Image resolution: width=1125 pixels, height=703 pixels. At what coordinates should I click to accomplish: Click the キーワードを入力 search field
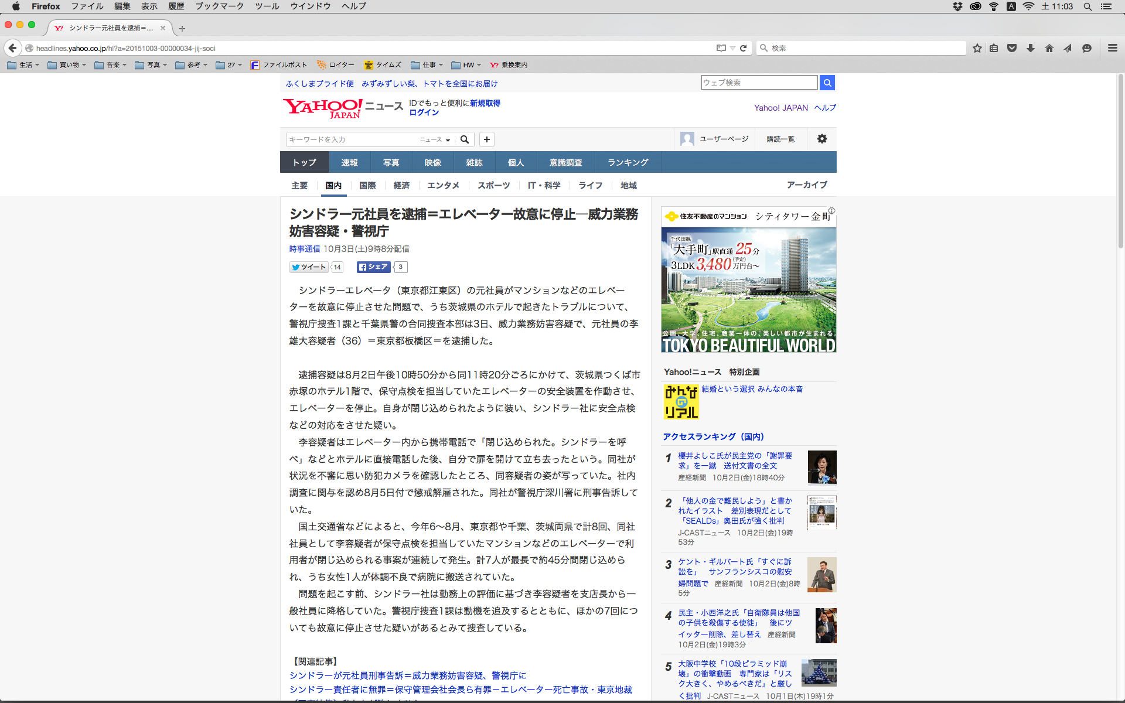pyautogui.click(x=350, y=139)
